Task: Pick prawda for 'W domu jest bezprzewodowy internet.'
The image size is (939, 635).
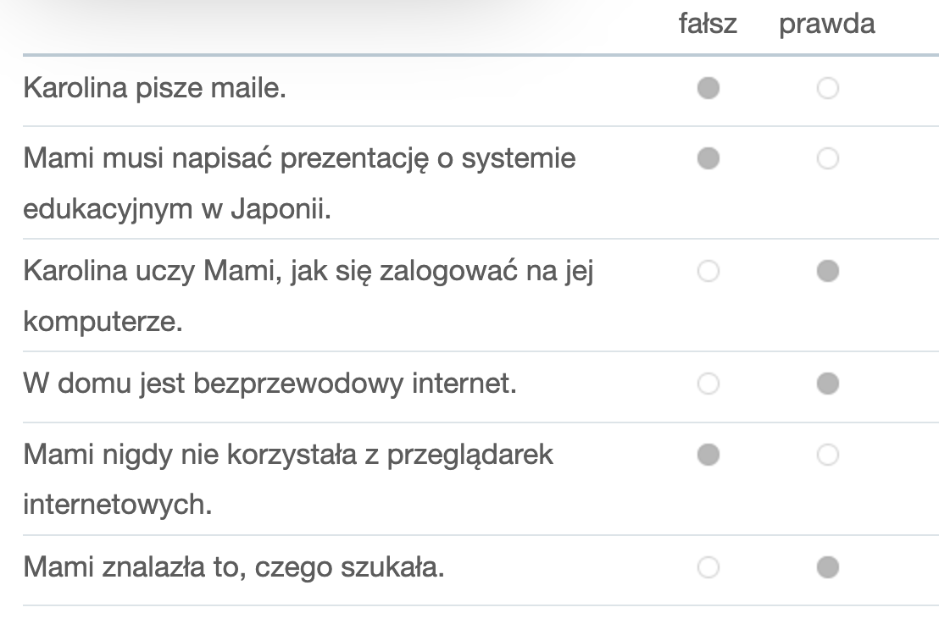Action: pyautogui.click(x=828, y=384)
